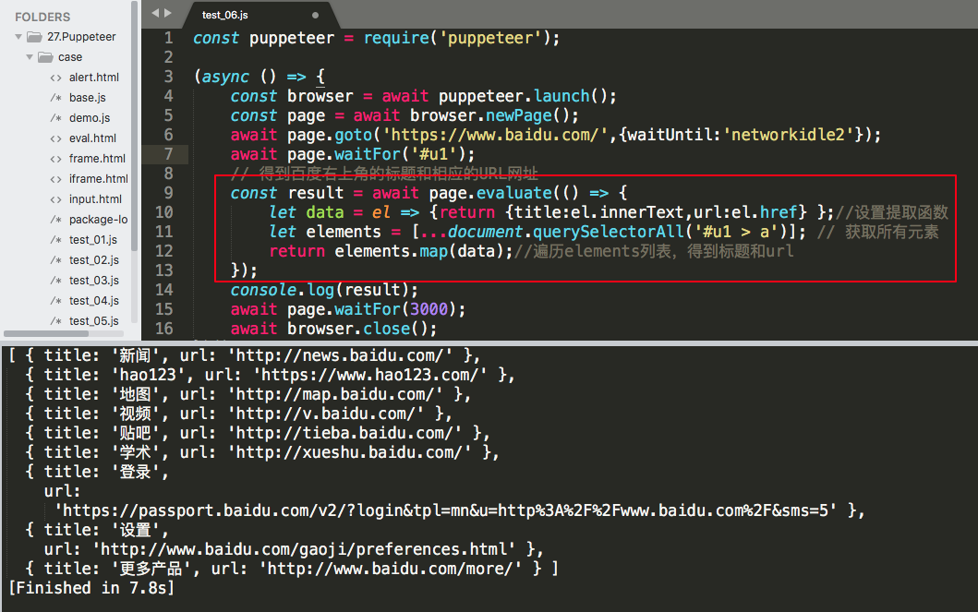Click the gaoji/preferences.html URL in output
The image size is (978, 612).
point(305,549)
